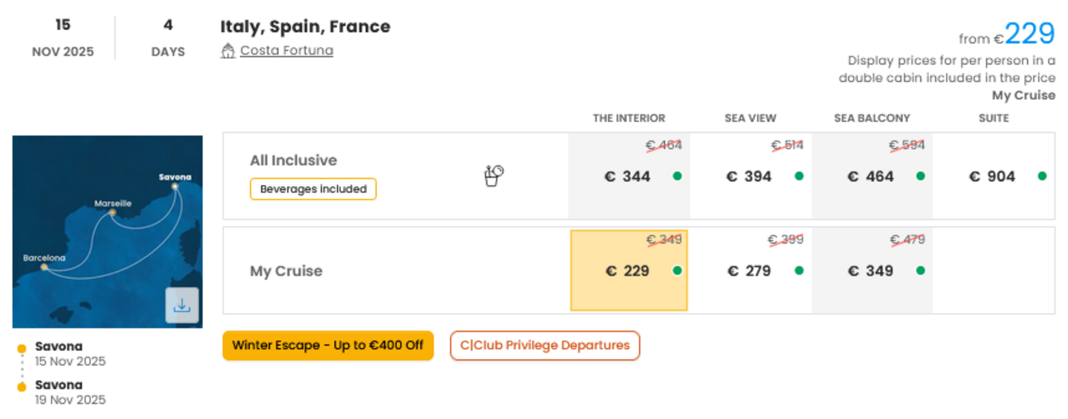Click the Beverages included badge
The width and height of the screenshot is (1068, 419).
point(313,189)
